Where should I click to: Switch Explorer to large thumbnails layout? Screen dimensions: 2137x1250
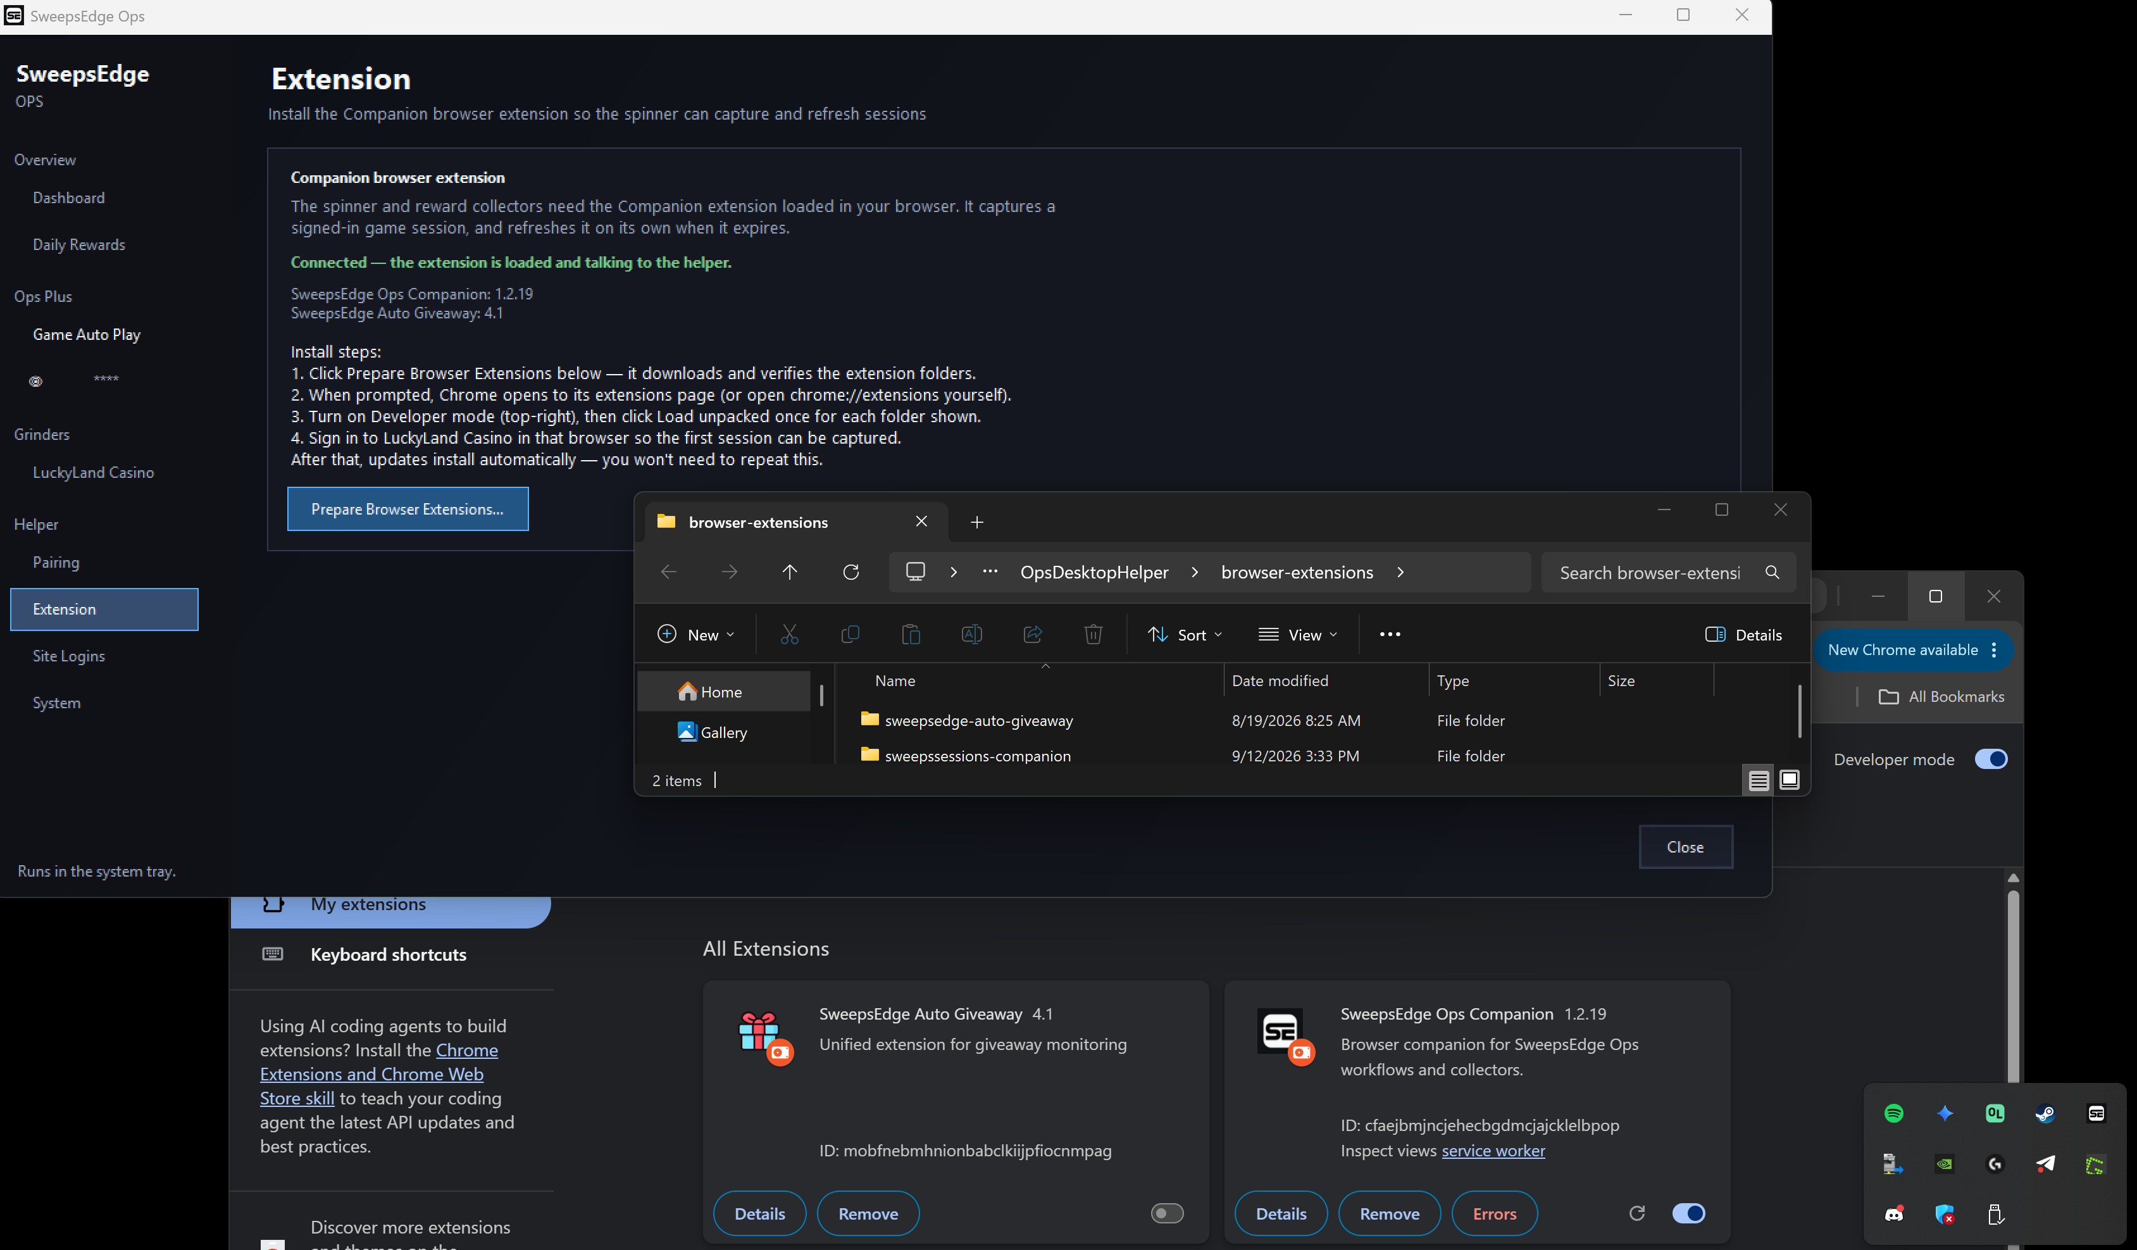(1790, 780)
